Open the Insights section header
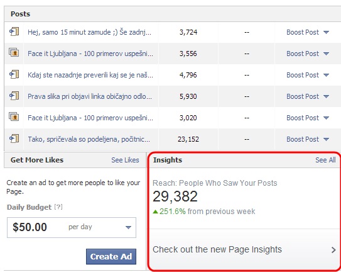 coord(168,160)
